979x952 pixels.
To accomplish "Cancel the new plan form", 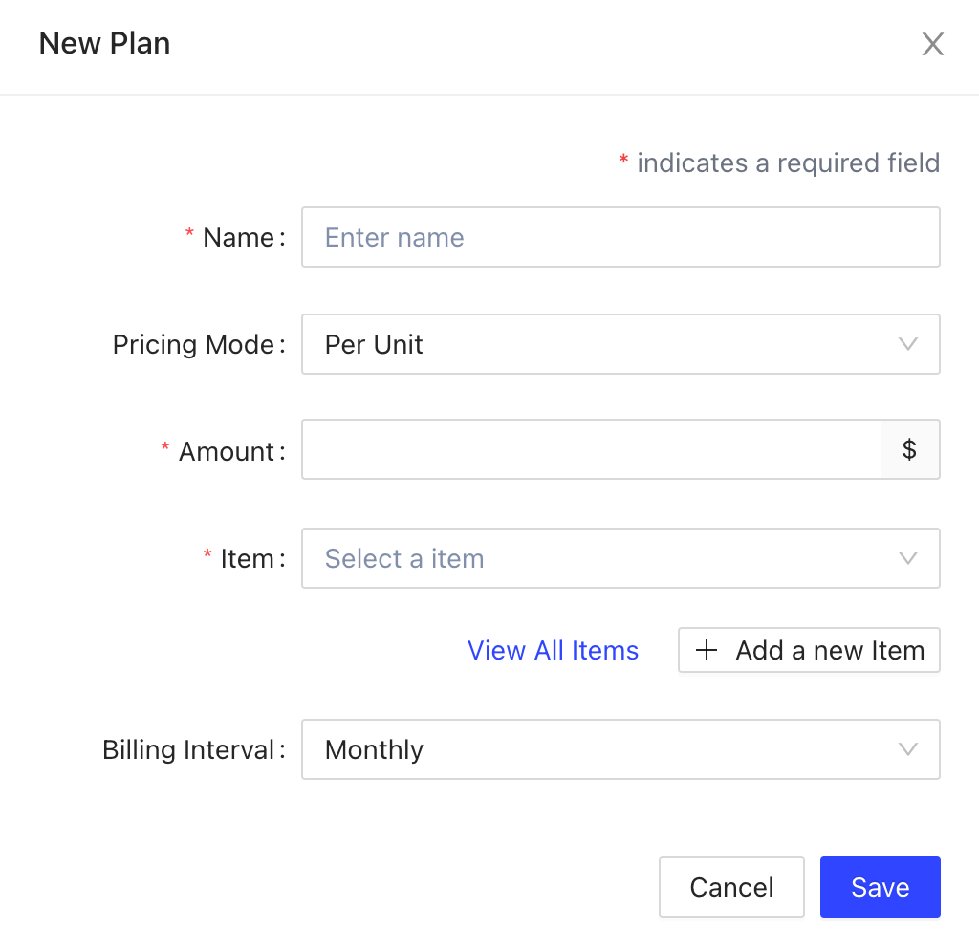I will 731,887.
